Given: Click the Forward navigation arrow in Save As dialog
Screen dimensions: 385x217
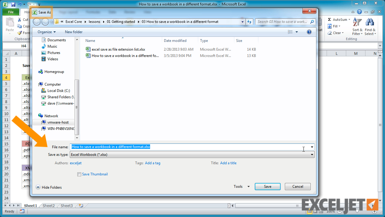Looking at the screenshot, I should [45, 22].
